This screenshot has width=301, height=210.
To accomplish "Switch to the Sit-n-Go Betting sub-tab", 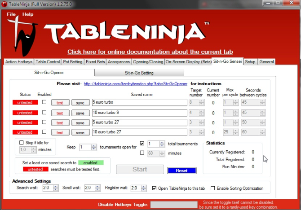I will pos(139,73).
